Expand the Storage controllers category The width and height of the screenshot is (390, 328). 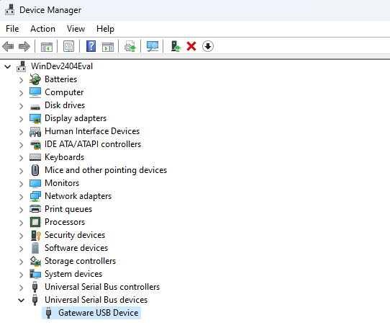pos(21,261)
